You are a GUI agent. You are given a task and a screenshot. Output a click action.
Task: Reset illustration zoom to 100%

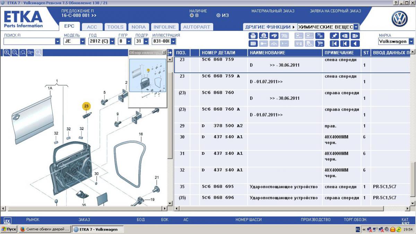31,53
